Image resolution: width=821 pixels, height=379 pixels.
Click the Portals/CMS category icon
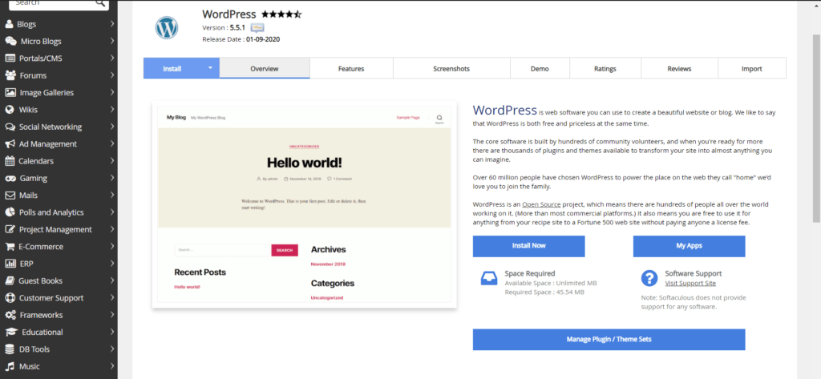click(10, 58)
